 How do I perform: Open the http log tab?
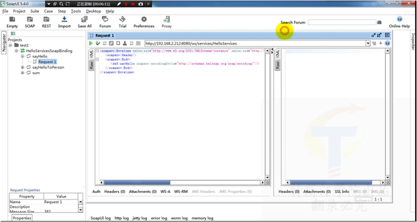(121, 218)
